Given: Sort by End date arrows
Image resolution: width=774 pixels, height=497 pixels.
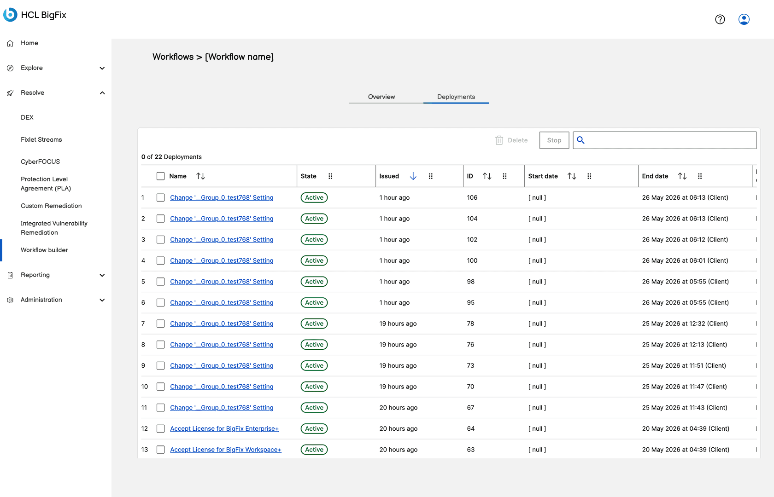Looking at the screenshot, I should pos(682,176).
